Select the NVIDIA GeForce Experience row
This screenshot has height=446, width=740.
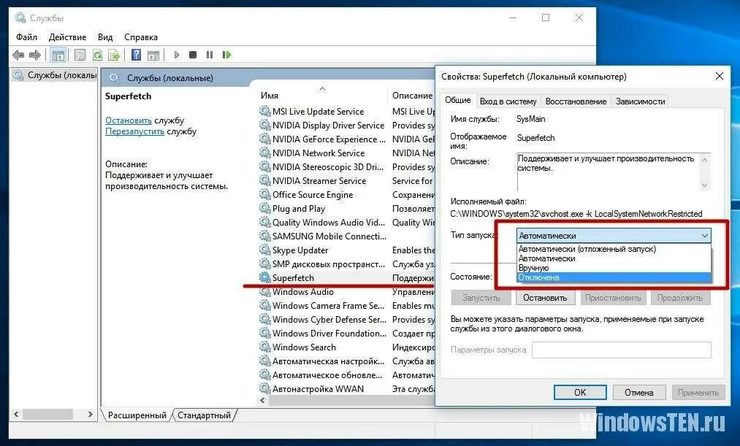pos(346,139)
